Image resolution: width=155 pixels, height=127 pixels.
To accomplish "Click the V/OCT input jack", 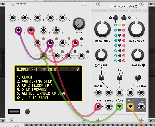I will 120,106.
